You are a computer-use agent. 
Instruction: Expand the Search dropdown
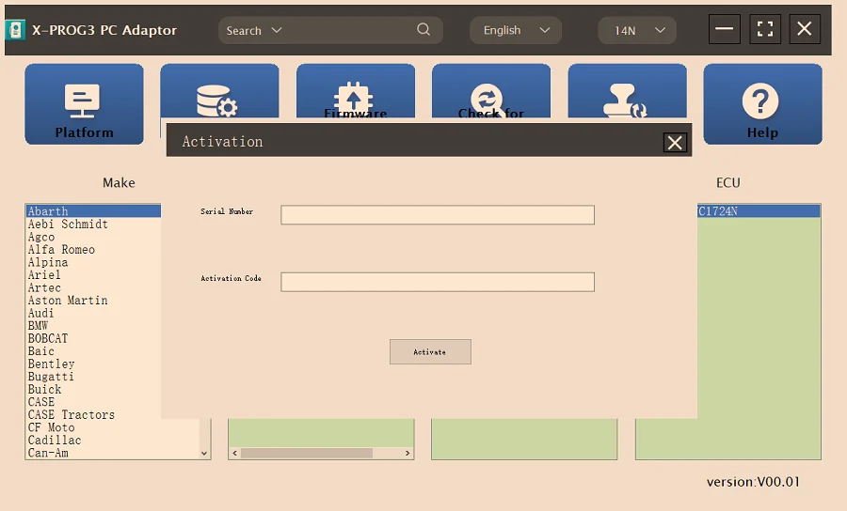(277, 30)
